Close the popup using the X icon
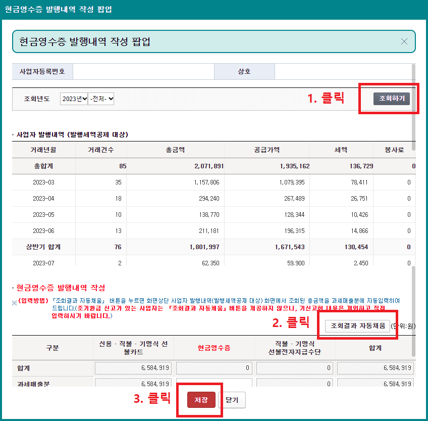This screenshot has width=428, height=421. [x=404, y=42]
